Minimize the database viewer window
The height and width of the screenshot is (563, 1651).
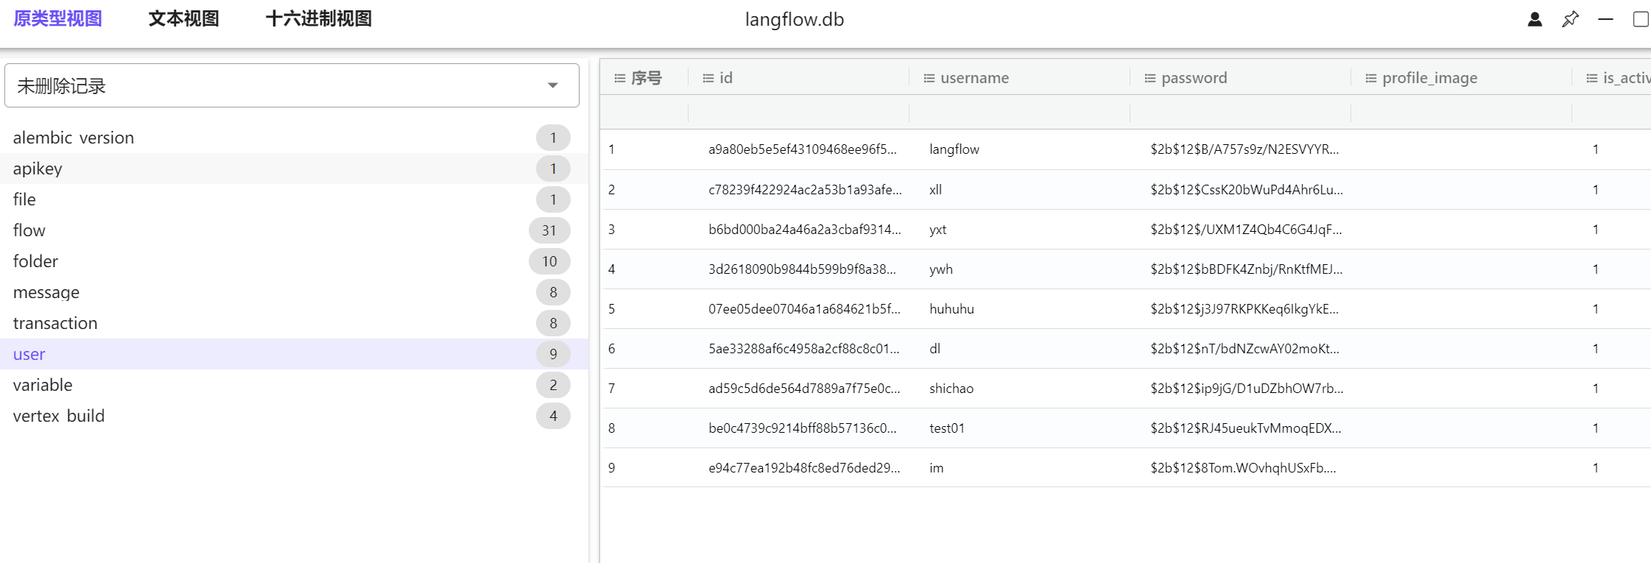pyautogui.click(x=1605, y=19)
